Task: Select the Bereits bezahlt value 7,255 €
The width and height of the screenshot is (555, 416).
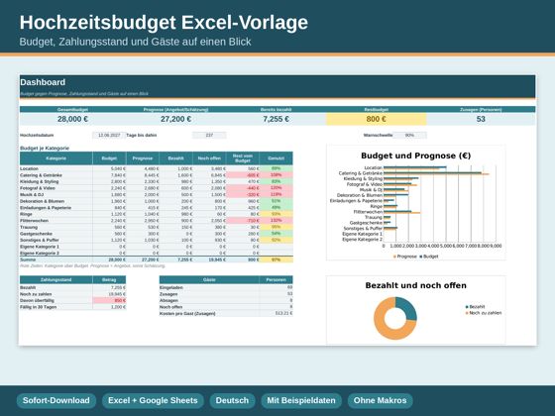Action: click(x=276, y=119)
